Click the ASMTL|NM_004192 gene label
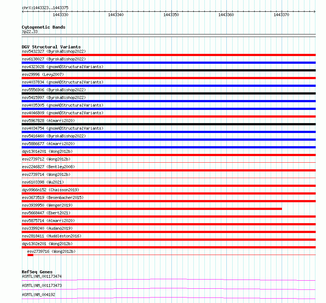The height and width of the screenshot is (303, 326). click(x=38, y=295)
